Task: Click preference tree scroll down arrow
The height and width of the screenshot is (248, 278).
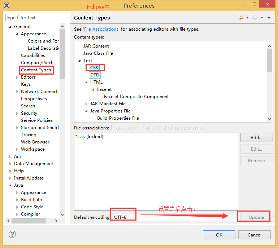Action: click(62, 215)
